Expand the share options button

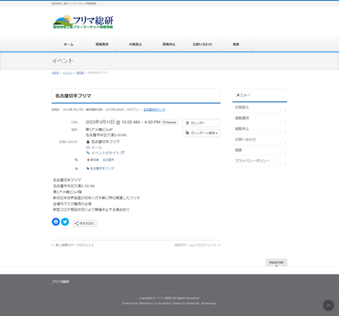pos(85,223)
